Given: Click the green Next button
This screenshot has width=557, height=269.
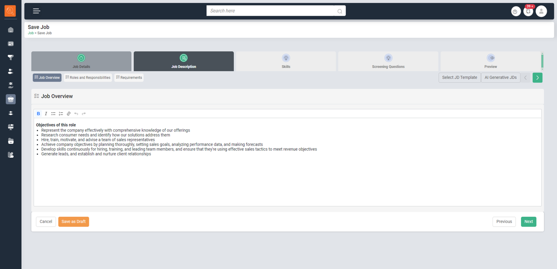Looking at the screenshot, I should pyautogui.click(x=528, y=222).
